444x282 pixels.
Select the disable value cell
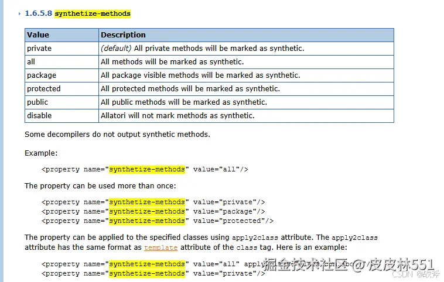click(39, 116)
